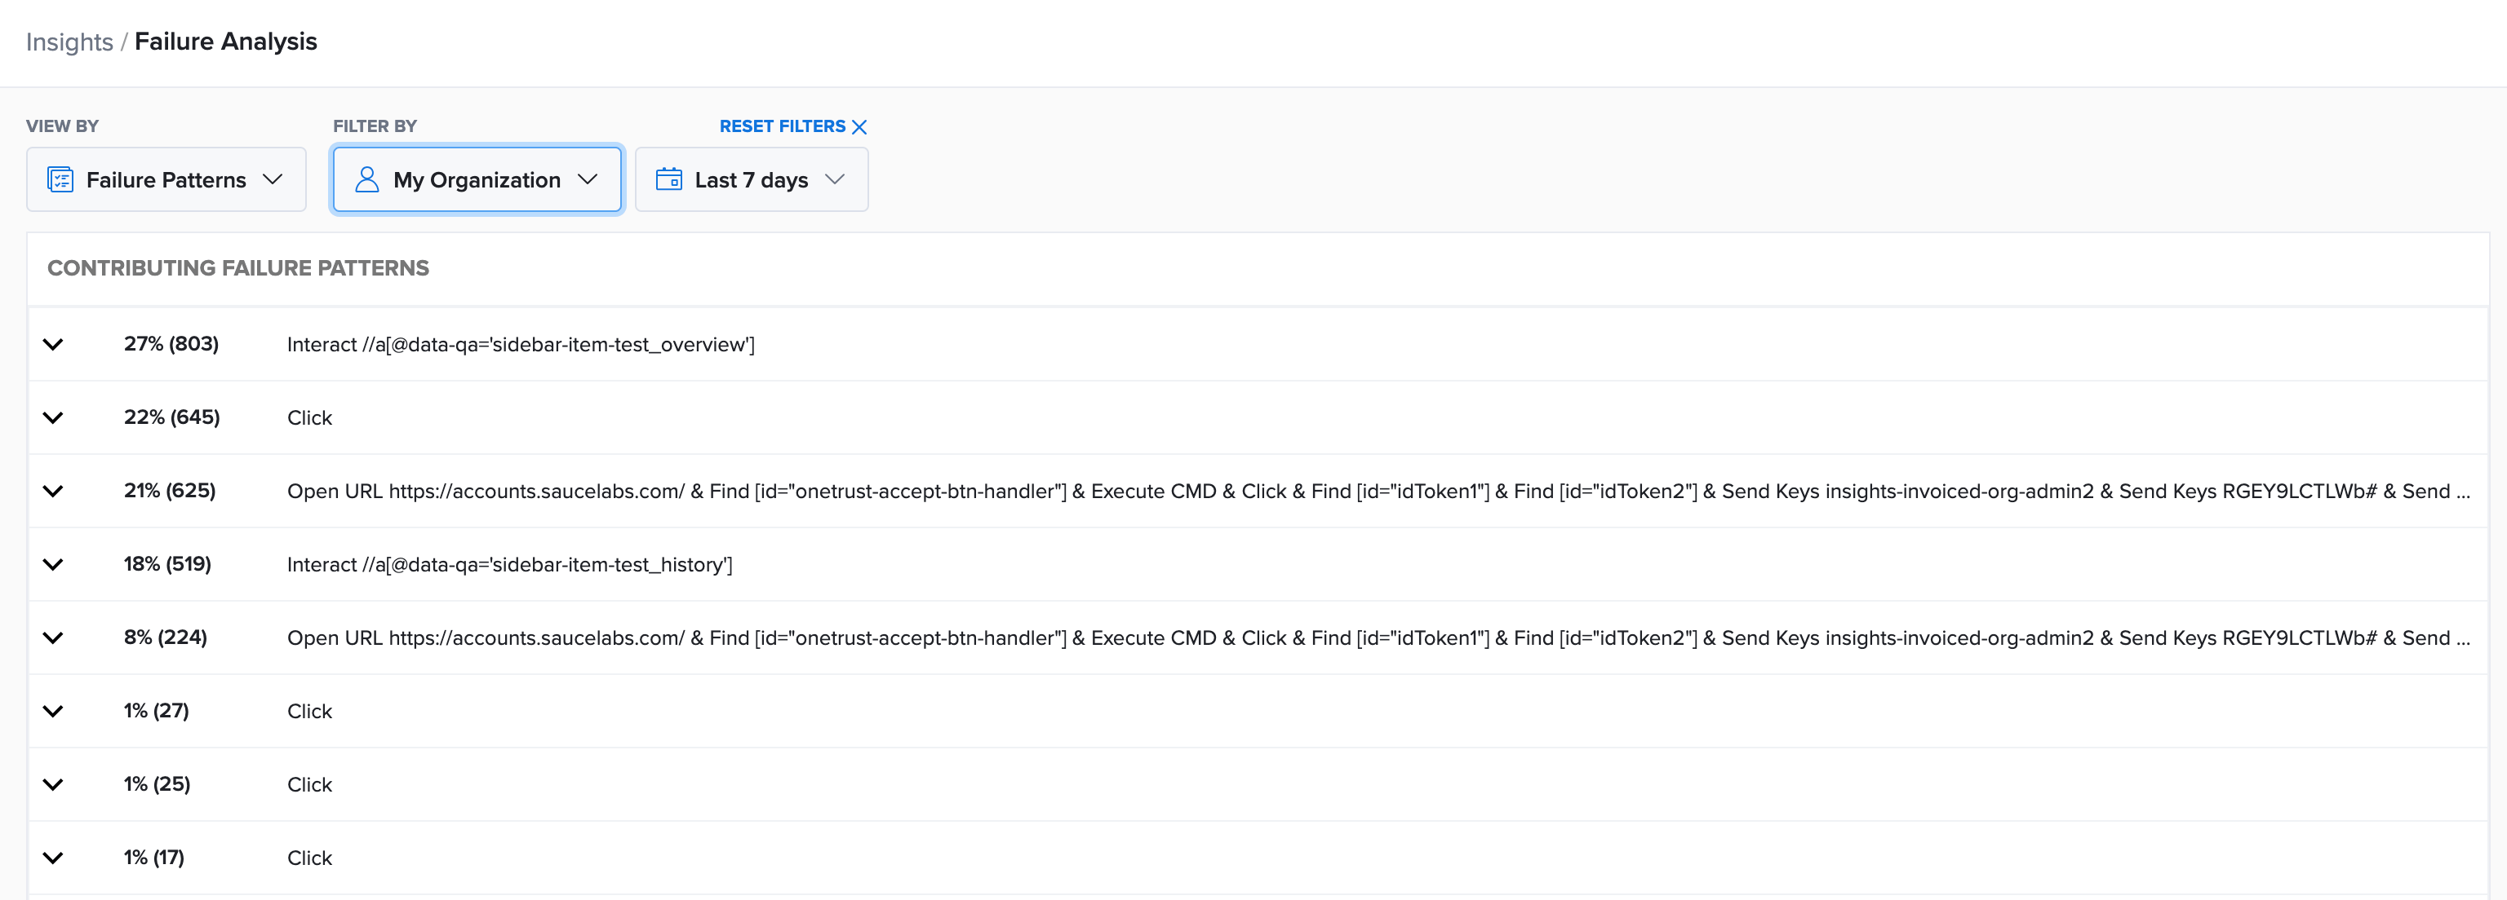
Task: Expand the 22% (645) Click pattern row
Action: tap(54, 418)
